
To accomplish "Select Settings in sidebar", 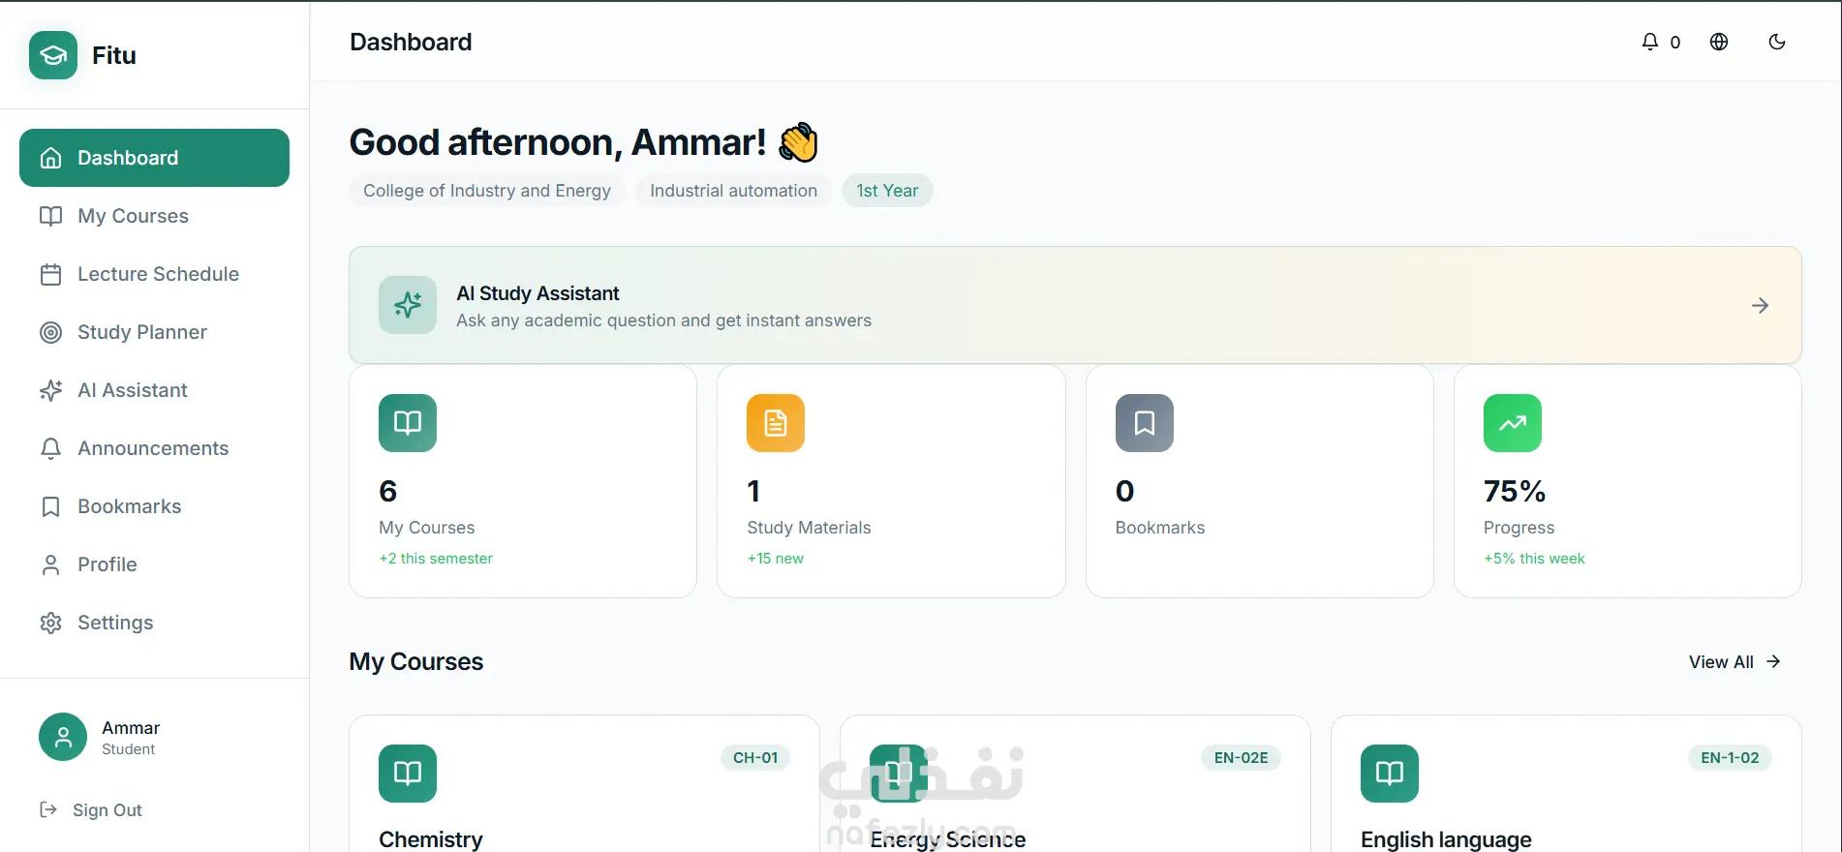I will point(114,623).
